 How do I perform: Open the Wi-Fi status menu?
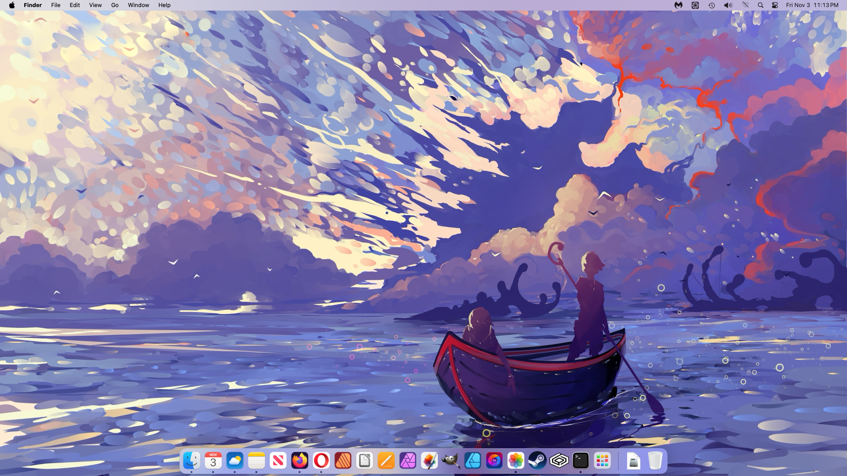745,5
